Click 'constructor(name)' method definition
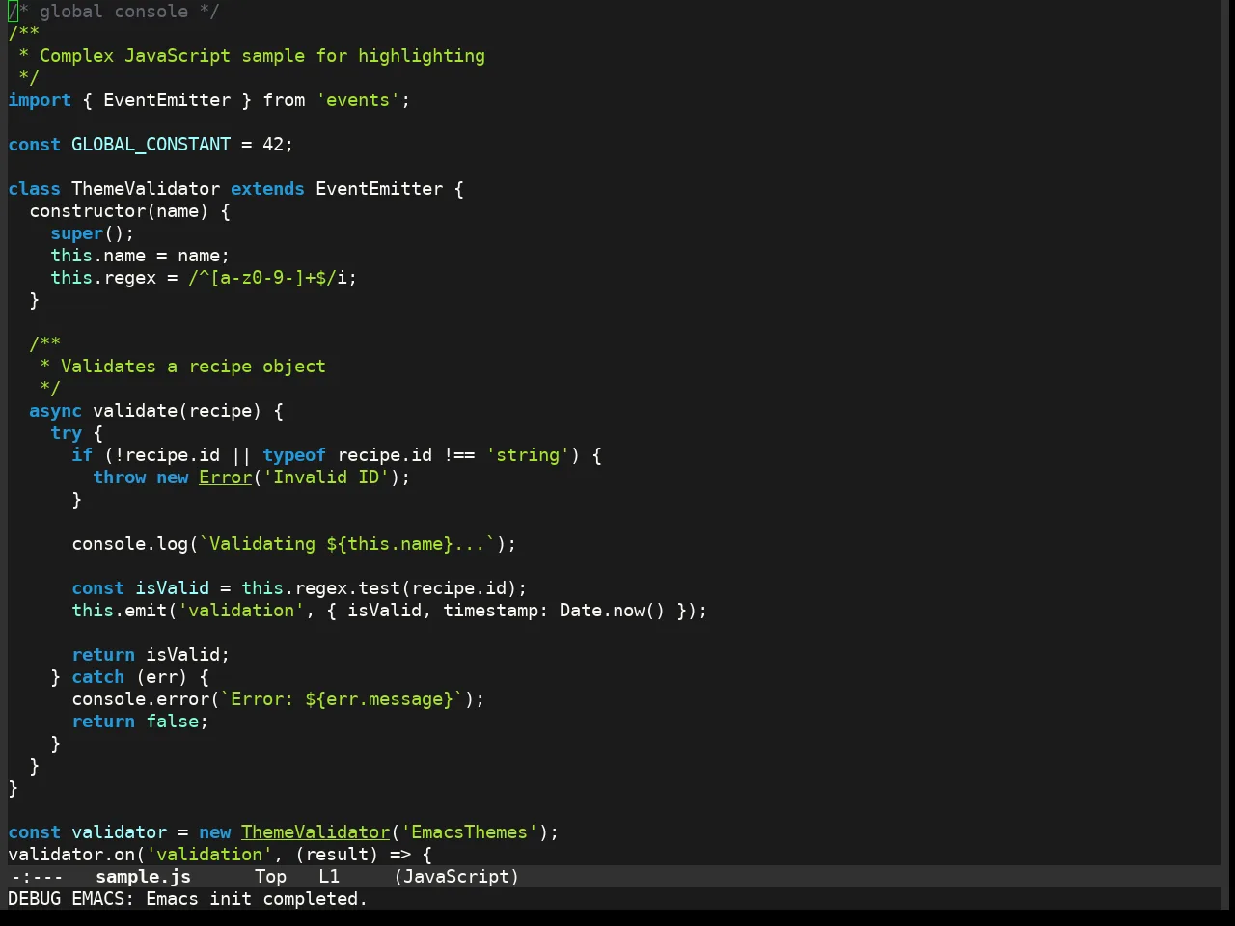The height and width of the screenshot is (926, 1235). 119,211
